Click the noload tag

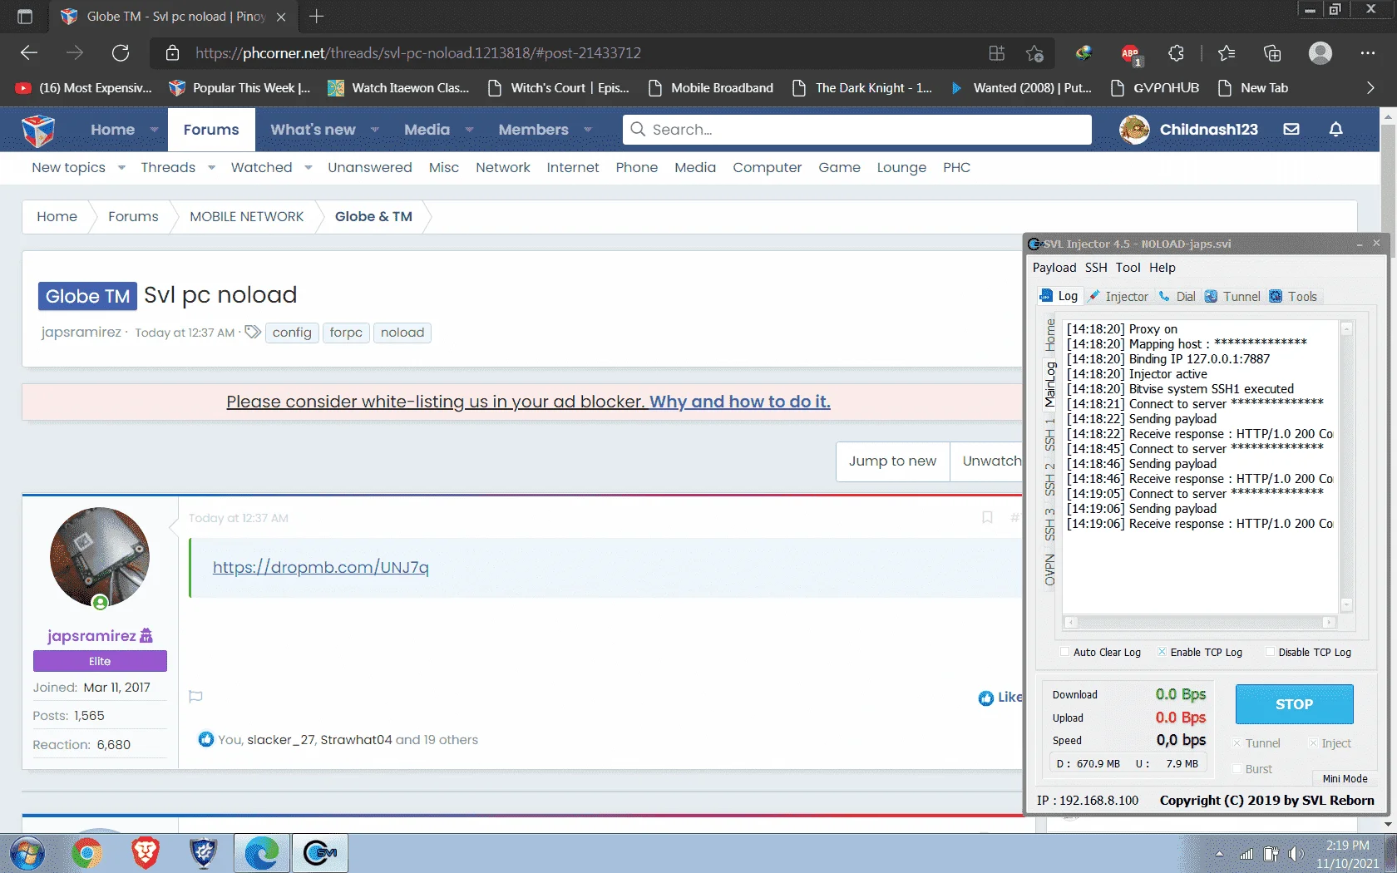(402, 333)
